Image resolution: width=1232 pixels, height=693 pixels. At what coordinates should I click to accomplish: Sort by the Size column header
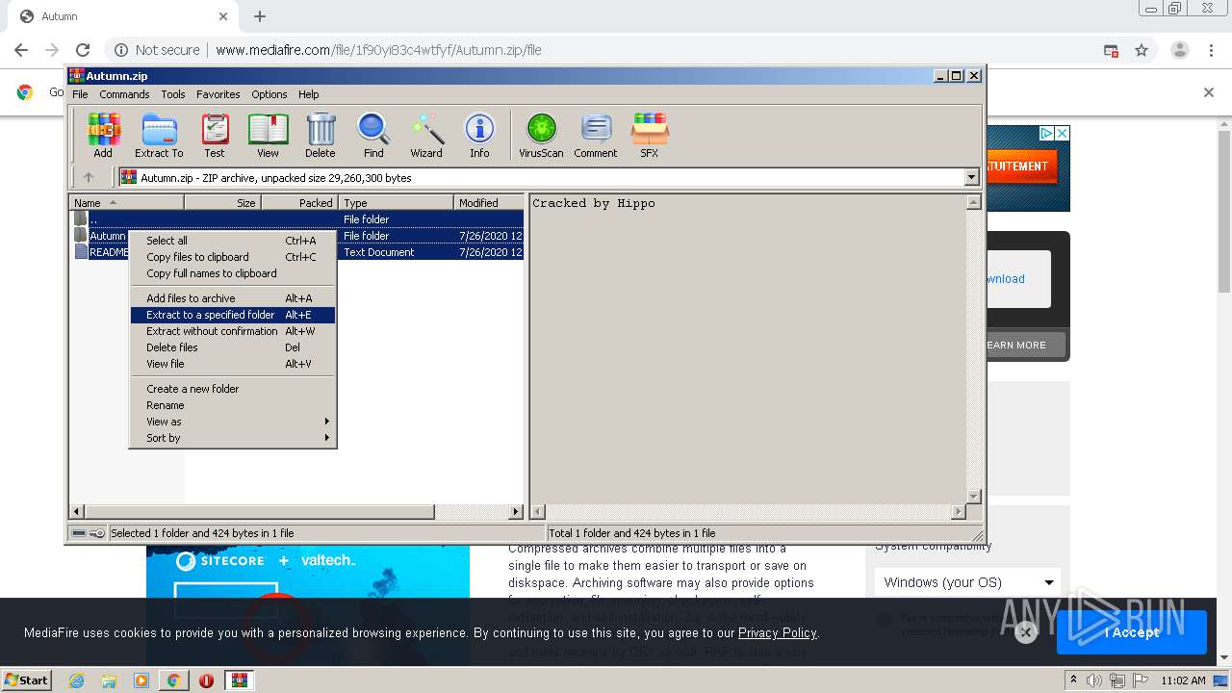tap(222, 202)
